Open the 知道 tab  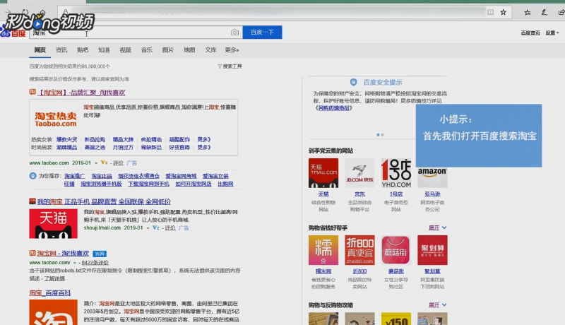[104, 50]
